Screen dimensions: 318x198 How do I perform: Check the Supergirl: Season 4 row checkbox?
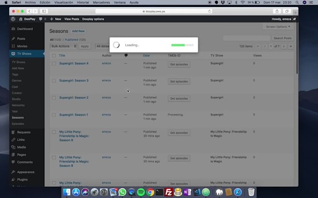coord(54,63)
